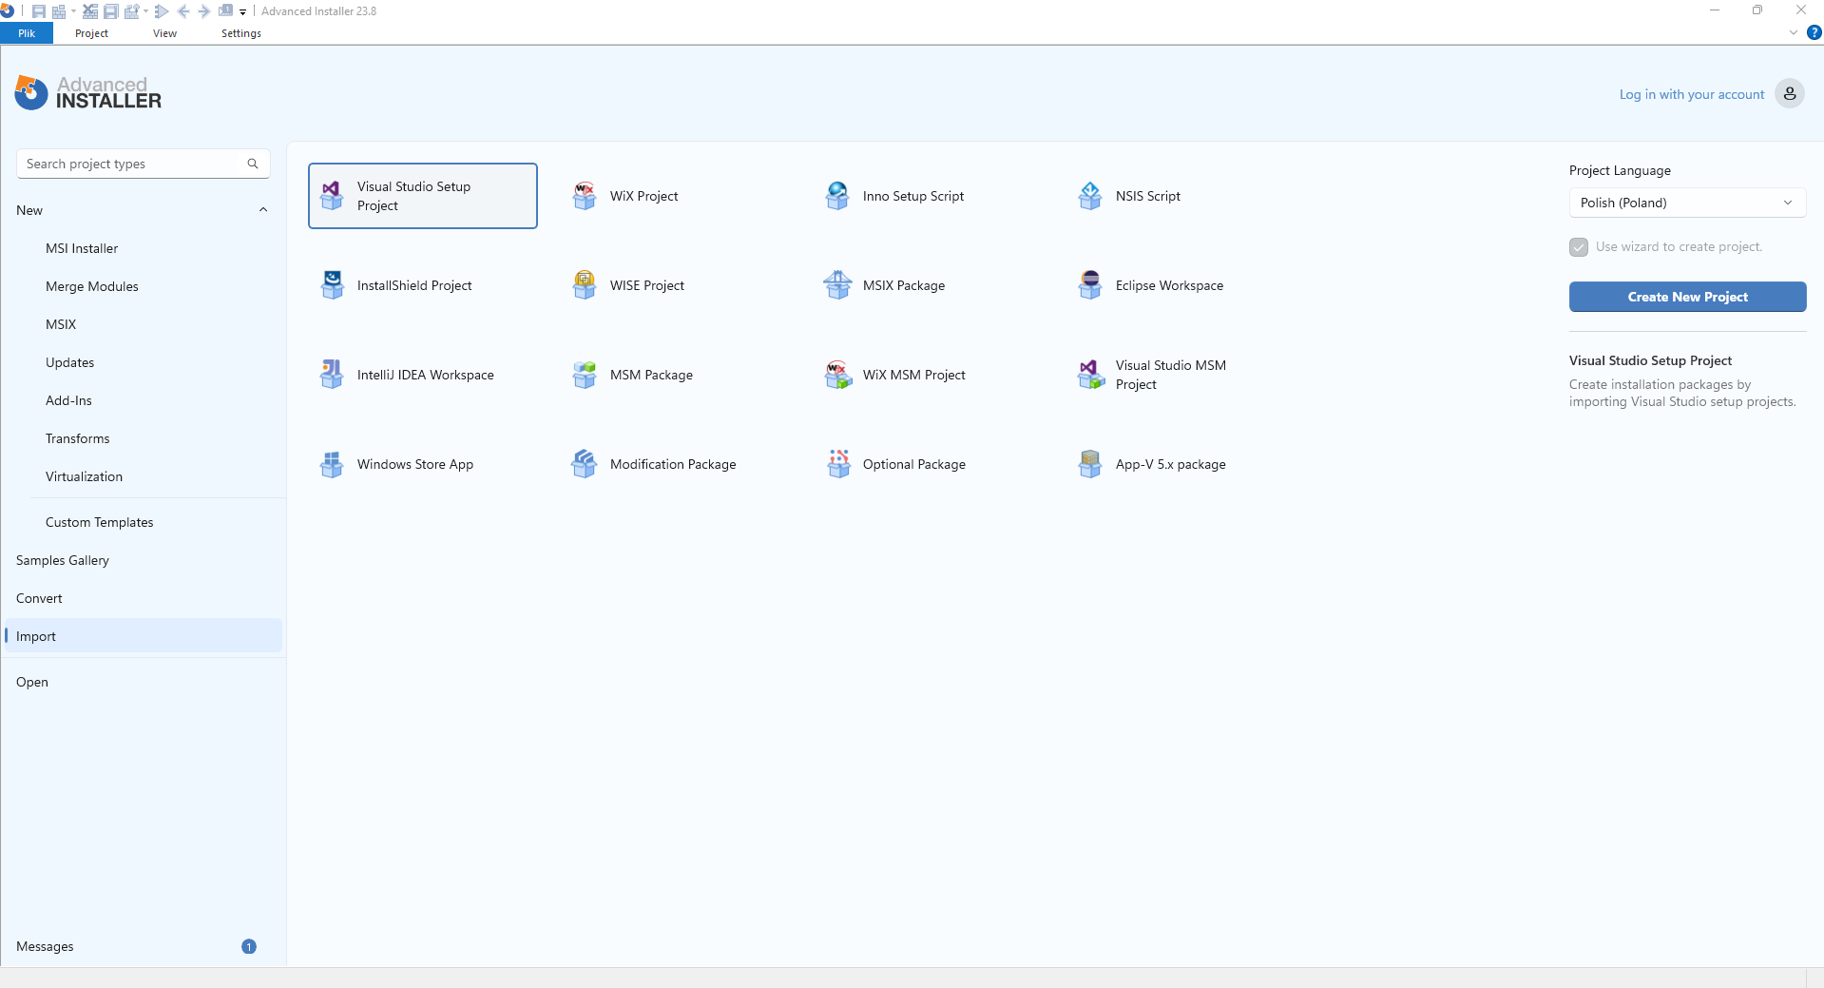Click the Forward arrow in the toolbar
Screen dimensions: 1824x988
pyautogui.click(x=203, y=11)
